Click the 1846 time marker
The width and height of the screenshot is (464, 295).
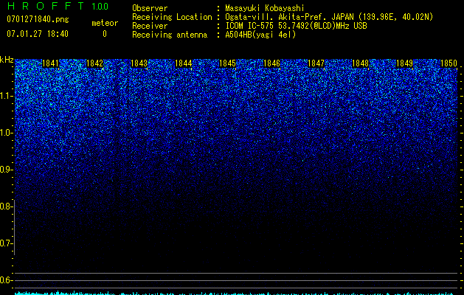[271, 63]
